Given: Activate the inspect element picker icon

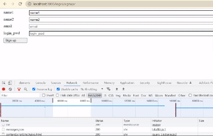Looking at the screenshot, I should (4, 83).
